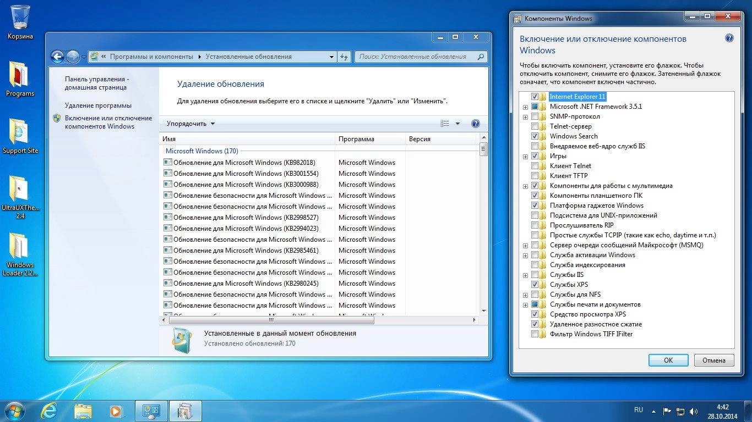Launch Internet Explorer from the taskbar
The image size is (752, 422).
tap(50, 410)
